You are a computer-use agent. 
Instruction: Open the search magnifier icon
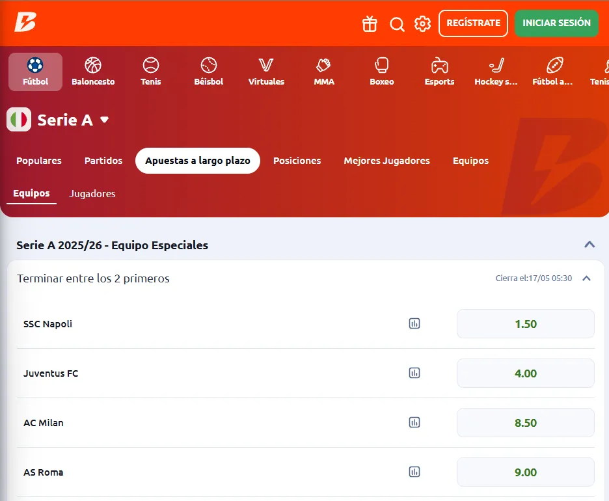coord(397,24)
